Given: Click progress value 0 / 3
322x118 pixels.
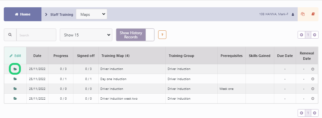Looking at the screenshot, I should (63, 69).
